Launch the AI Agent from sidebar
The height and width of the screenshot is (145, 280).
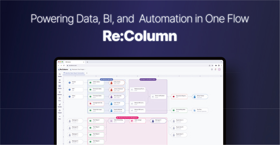tap(60, 111)
